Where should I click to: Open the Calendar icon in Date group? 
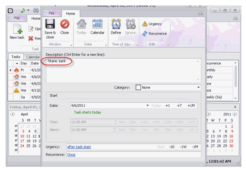(x=97, y=24)
